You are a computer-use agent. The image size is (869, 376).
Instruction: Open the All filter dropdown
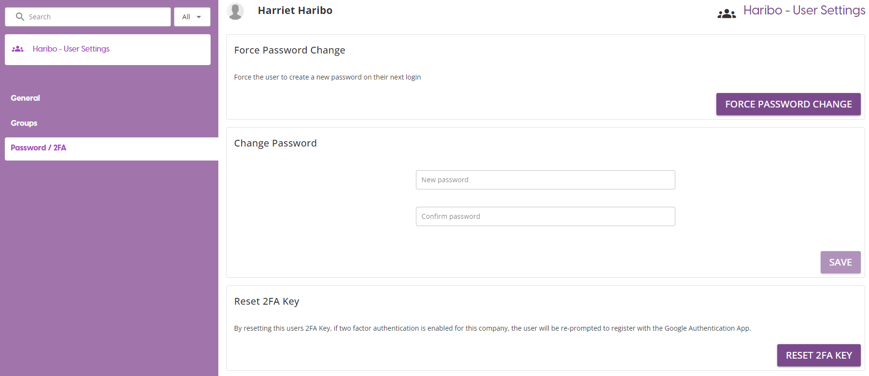(x=192, y=17)
